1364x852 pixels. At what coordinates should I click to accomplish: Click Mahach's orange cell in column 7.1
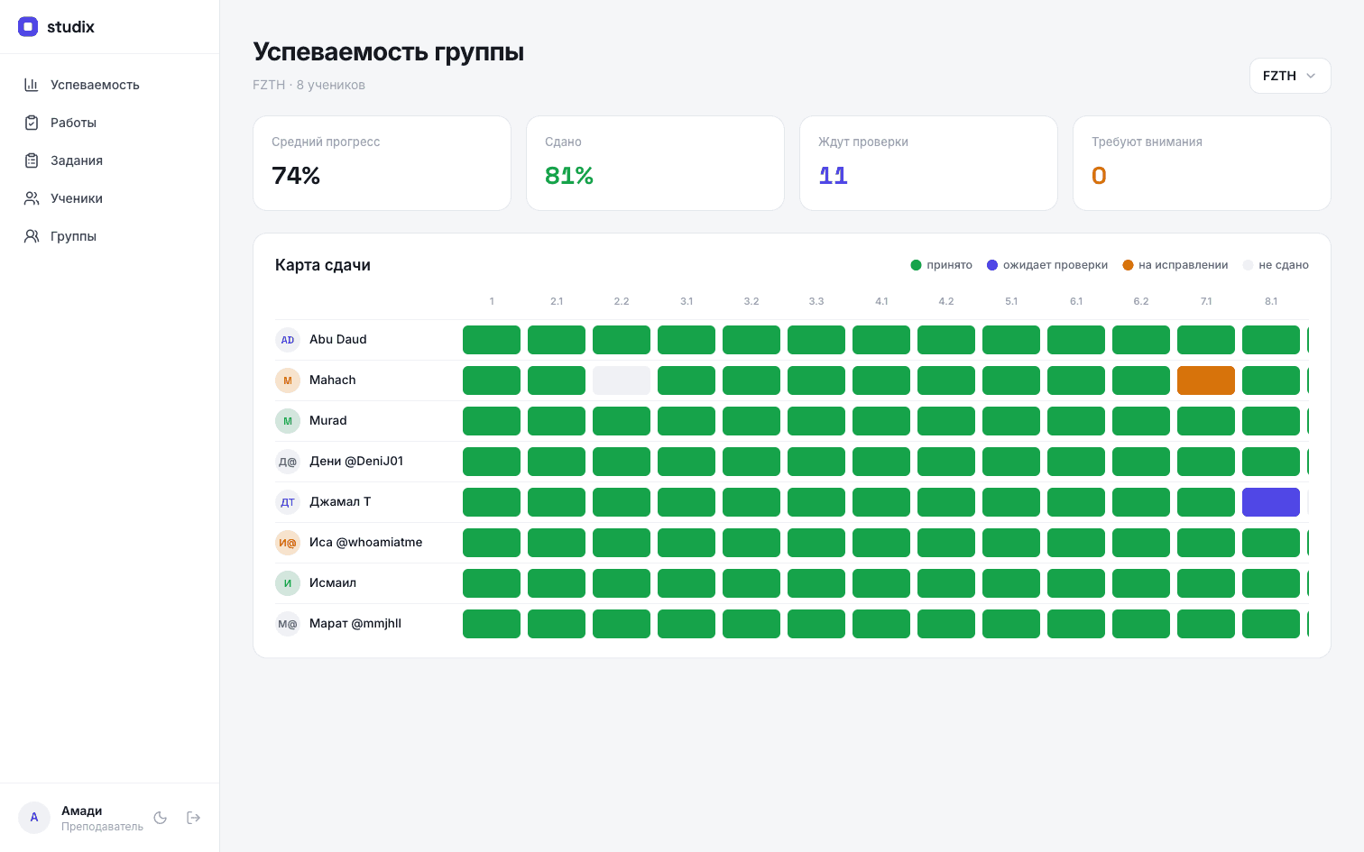tap(1206, 380)
